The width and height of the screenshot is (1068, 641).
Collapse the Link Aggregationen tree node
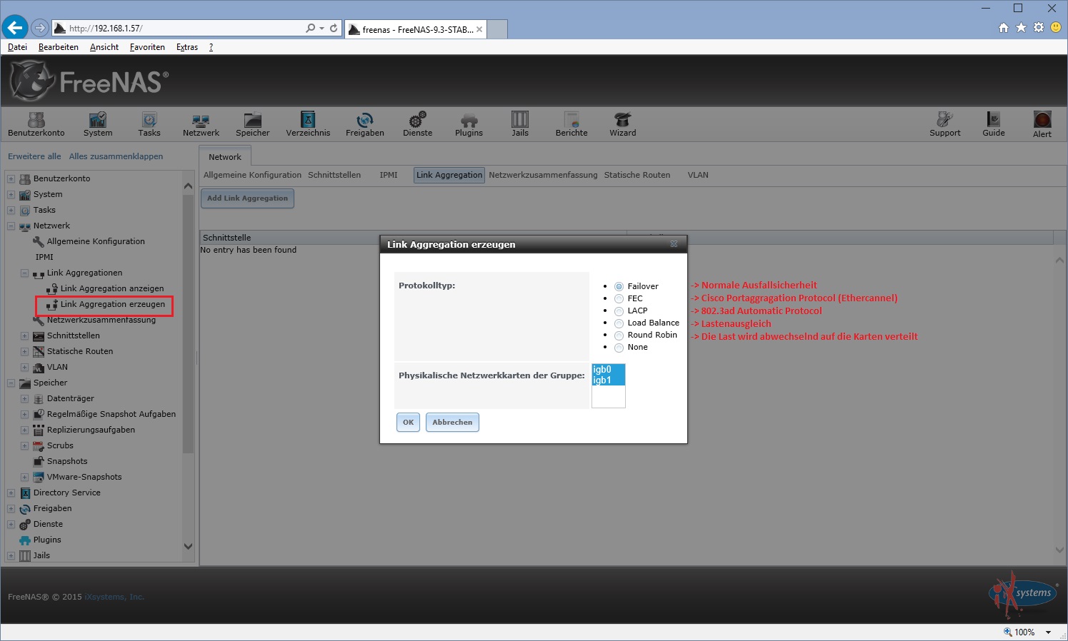coord(24,273)
